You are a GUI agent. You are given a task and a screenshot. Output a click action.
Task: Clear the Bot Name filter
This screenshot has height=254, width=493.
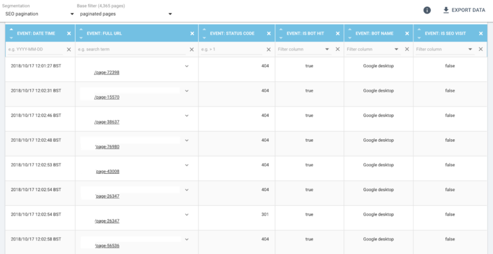click(x=407, y=49)
